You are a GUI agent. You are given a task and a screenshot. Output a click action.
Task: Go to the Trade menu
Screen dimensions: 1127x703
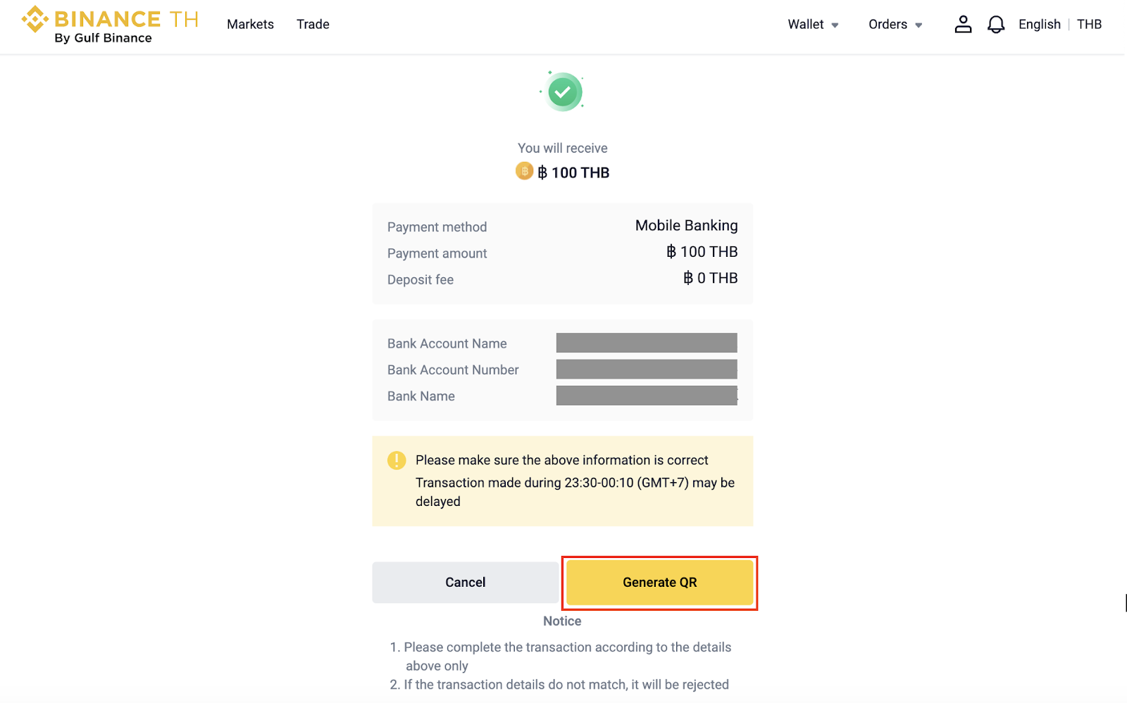point(313,25)
